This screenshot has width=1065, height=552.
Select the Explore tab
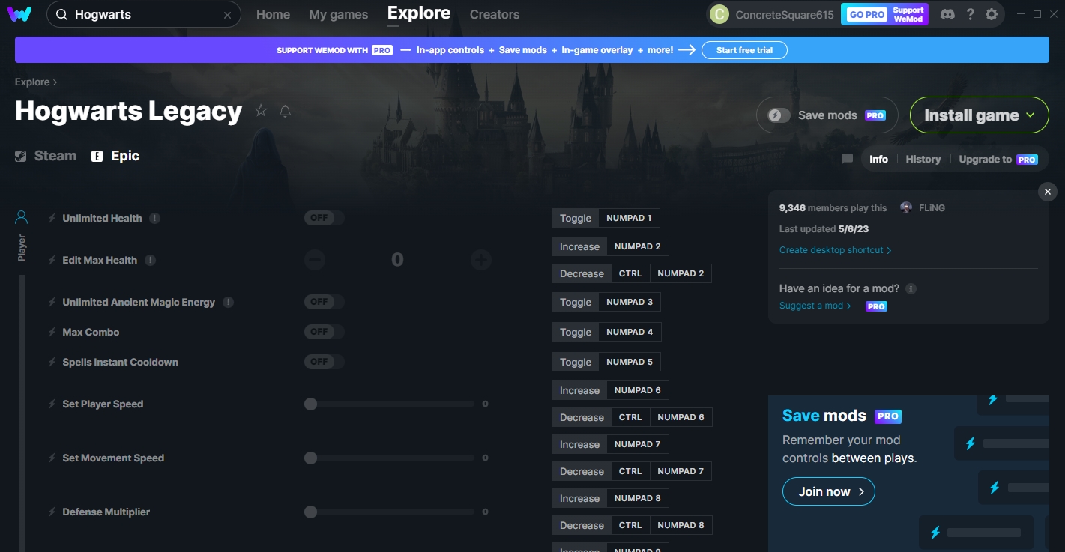[x=419, y=13]
